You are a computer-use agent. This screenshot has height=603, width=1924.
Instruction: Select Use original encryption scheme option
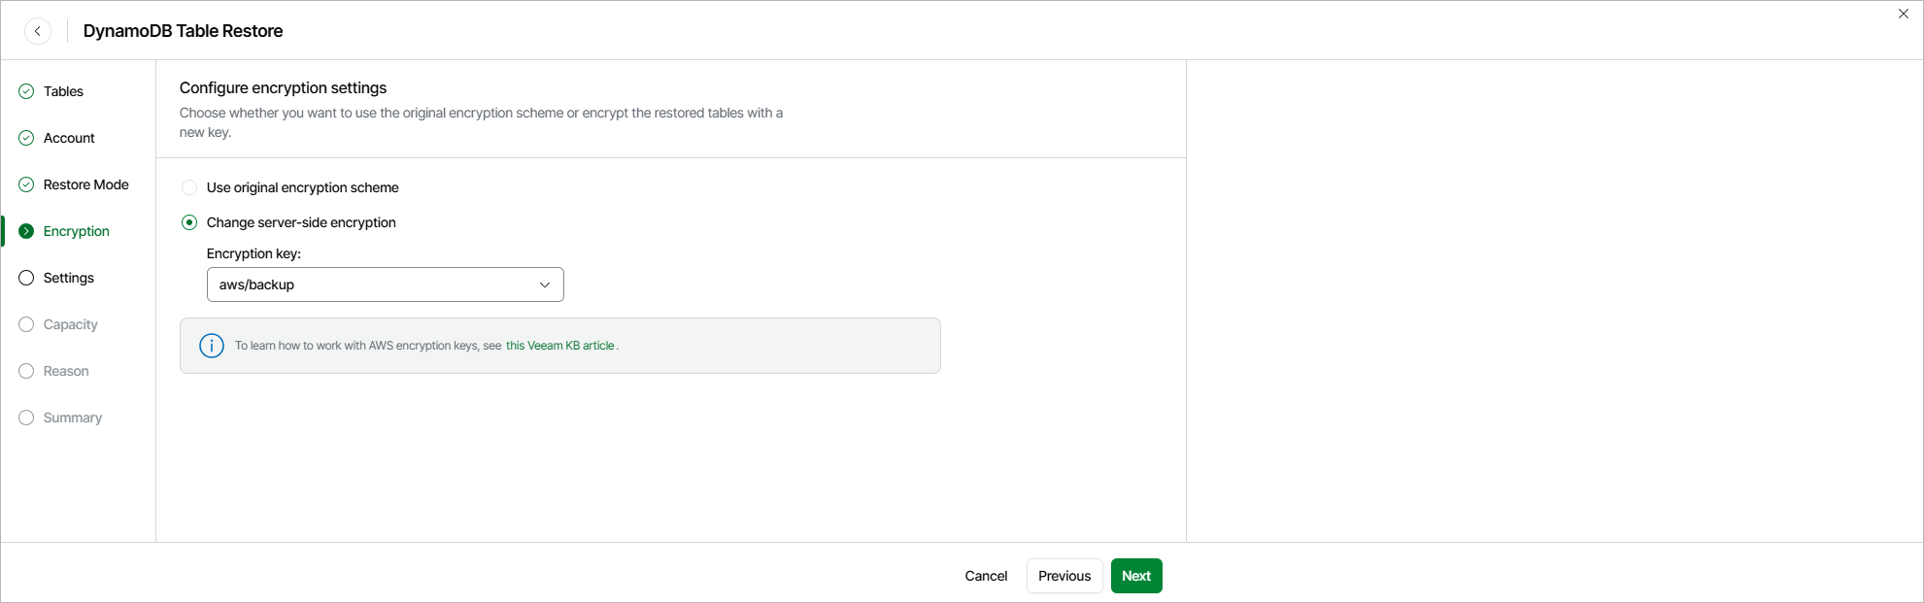(189, 187)
